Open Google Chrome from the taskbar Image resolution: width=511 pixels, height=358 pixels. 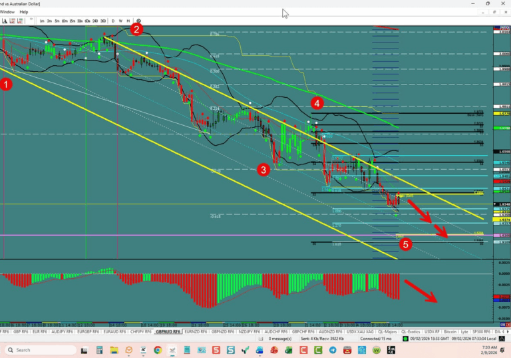tap(158, 350)
